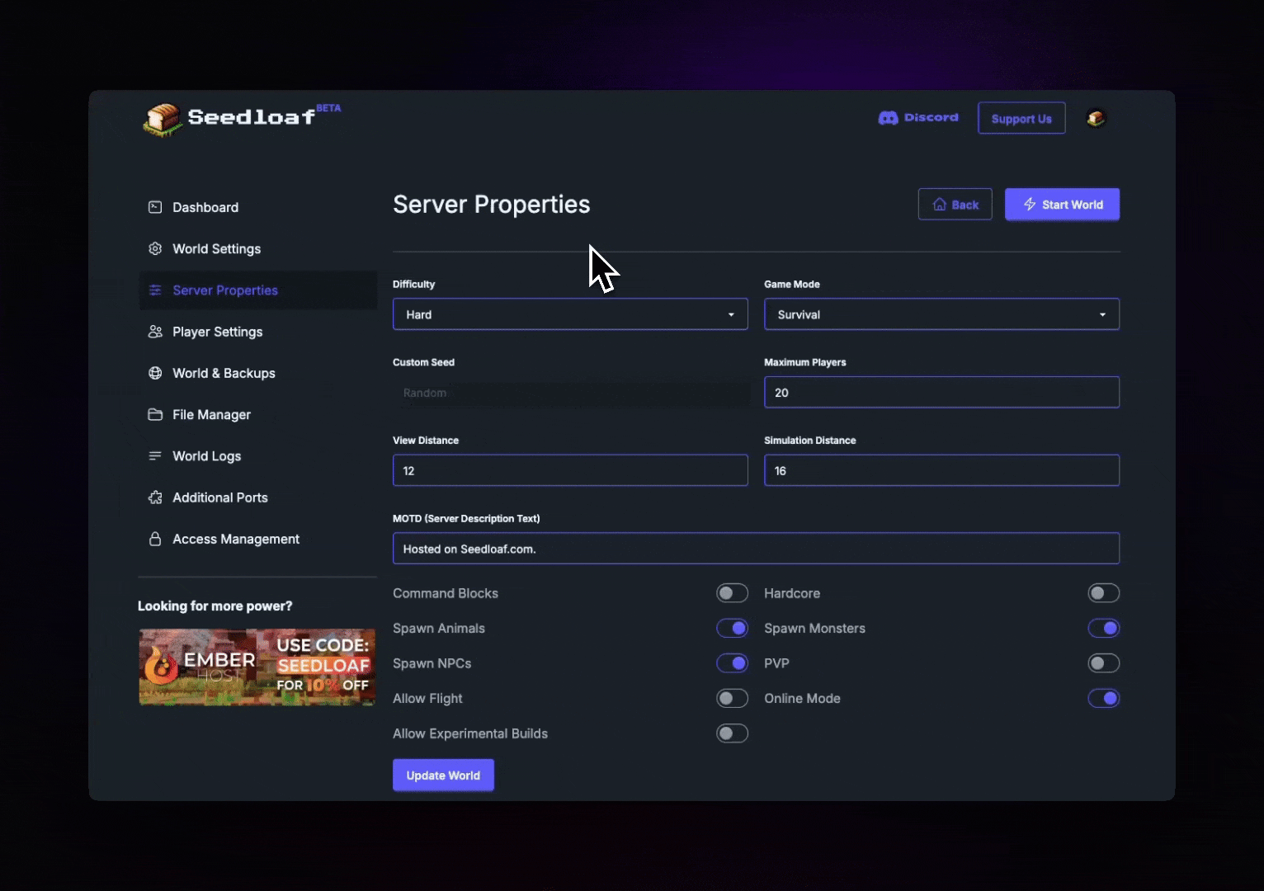Open World Logs in sidebar
1264x891 pixels.
click(x=257, y=456)
